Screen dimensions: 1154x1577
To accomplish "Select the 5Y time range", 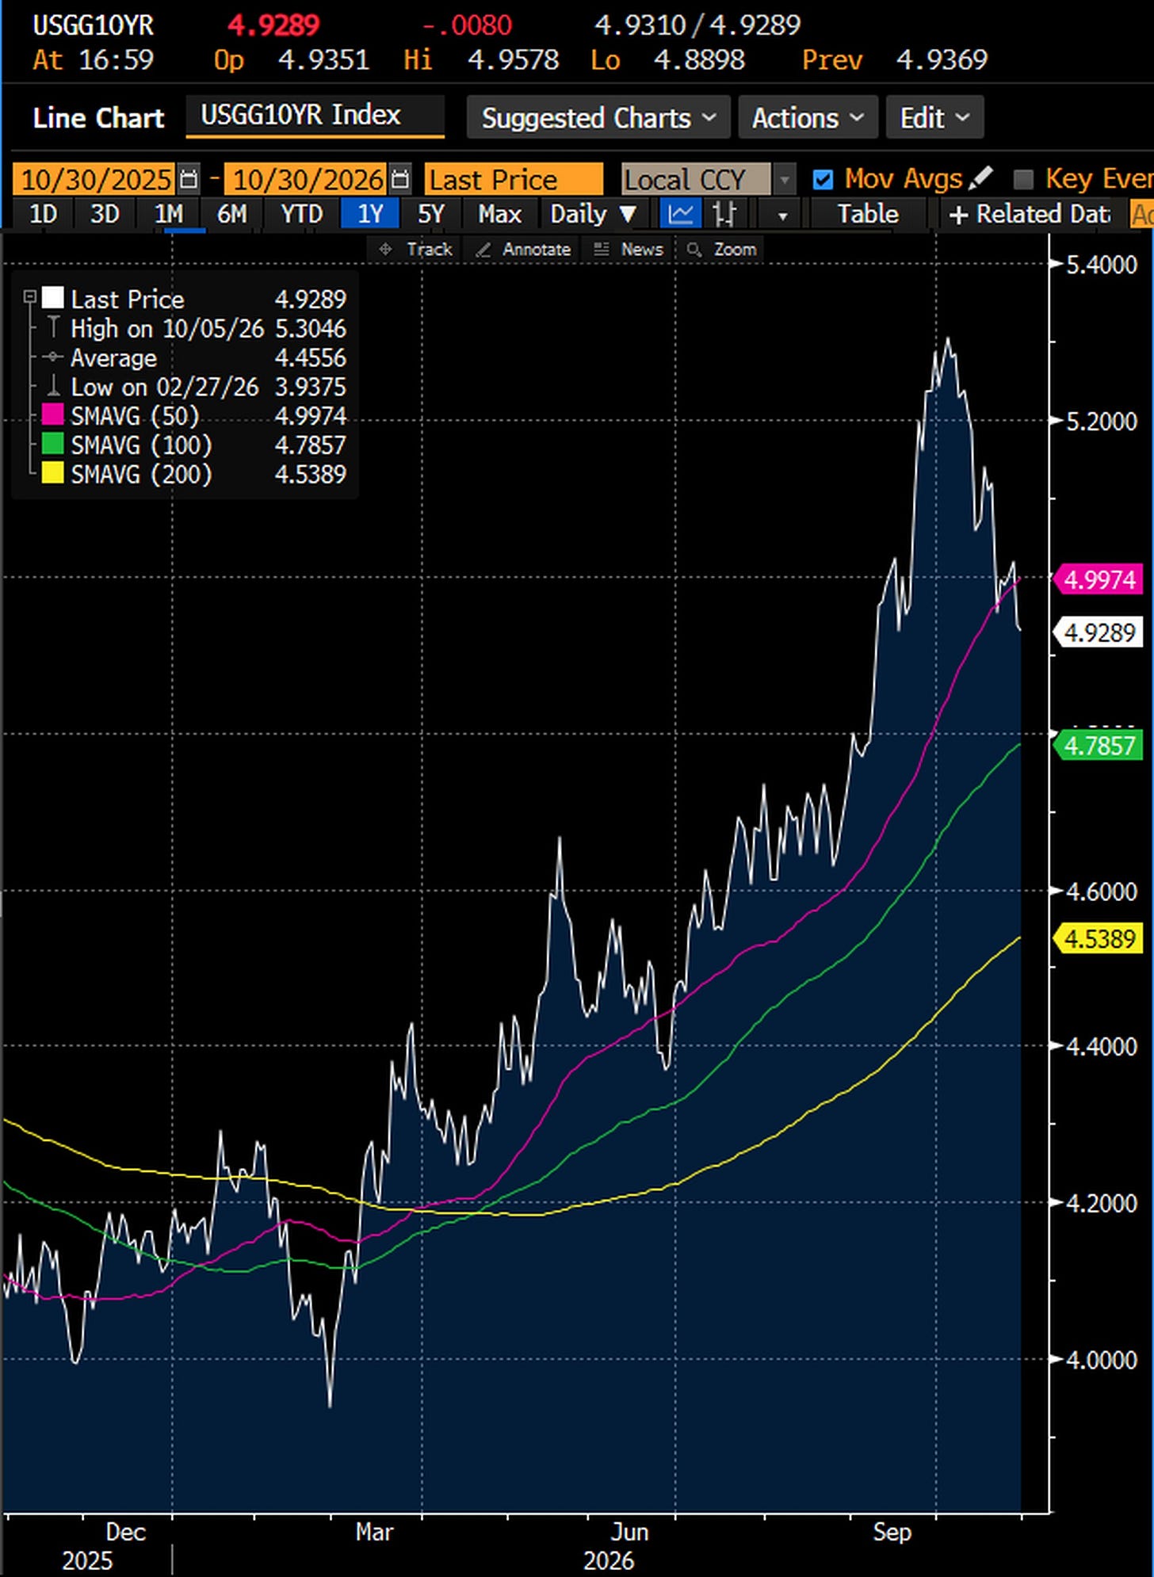I will click(x=431, y=214).
